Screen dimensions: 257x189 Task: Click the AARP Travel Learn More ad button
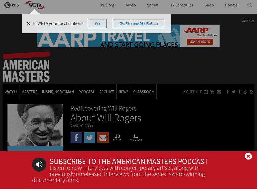199,41
